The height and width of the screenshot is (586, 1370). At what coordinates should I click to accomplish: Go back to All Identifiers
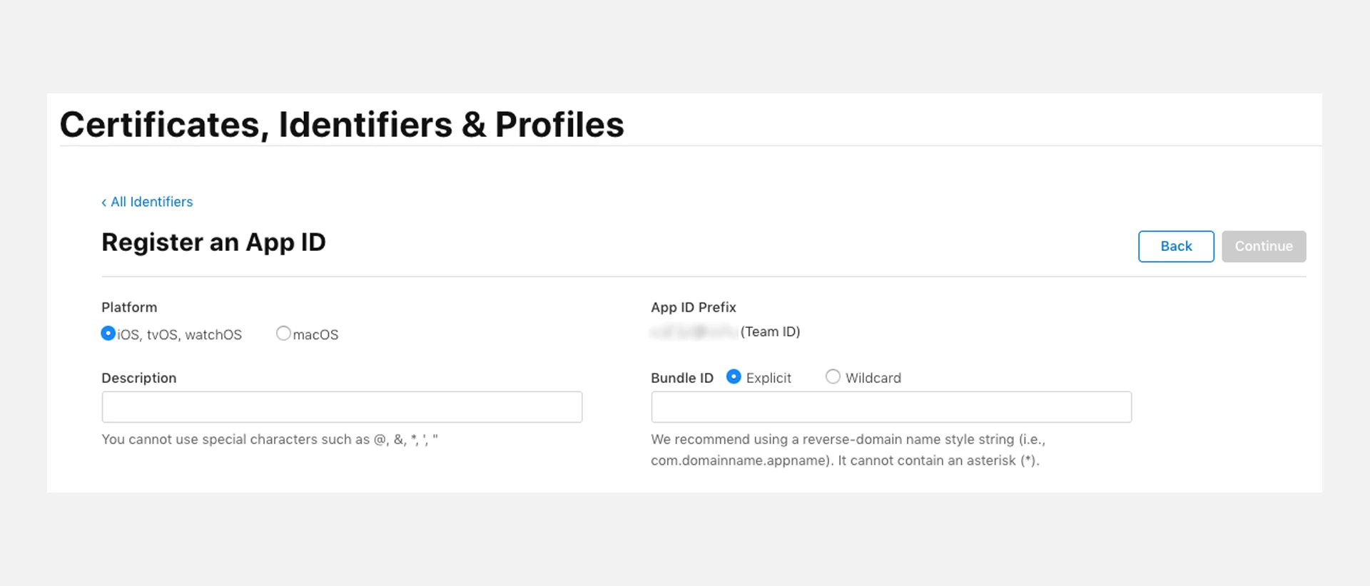[x=151, y=202]
